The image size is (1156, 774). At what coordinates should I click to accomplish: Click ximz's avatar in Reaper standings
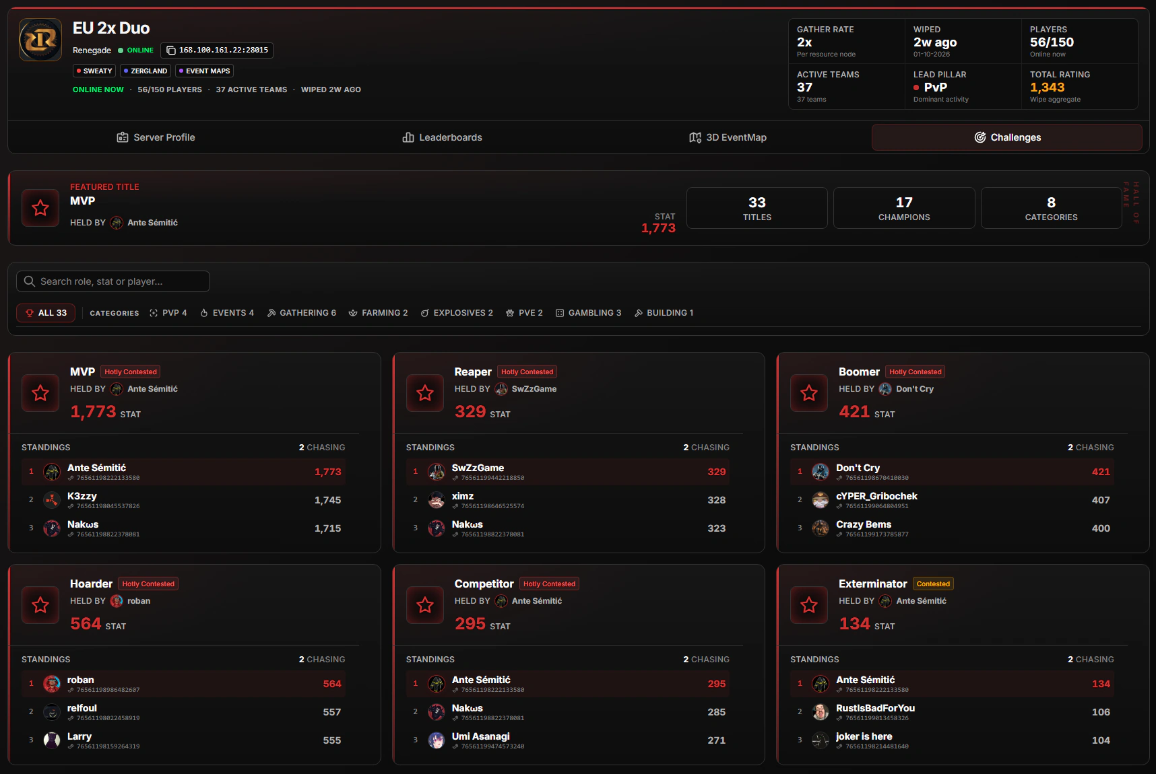[x=437, y=500]
